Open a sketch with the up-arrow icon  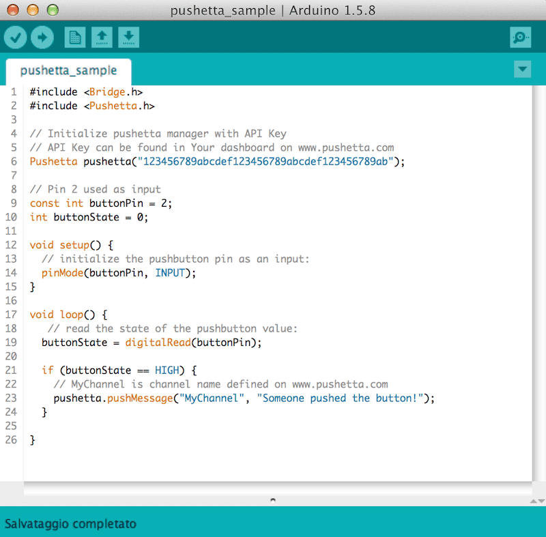102,38
